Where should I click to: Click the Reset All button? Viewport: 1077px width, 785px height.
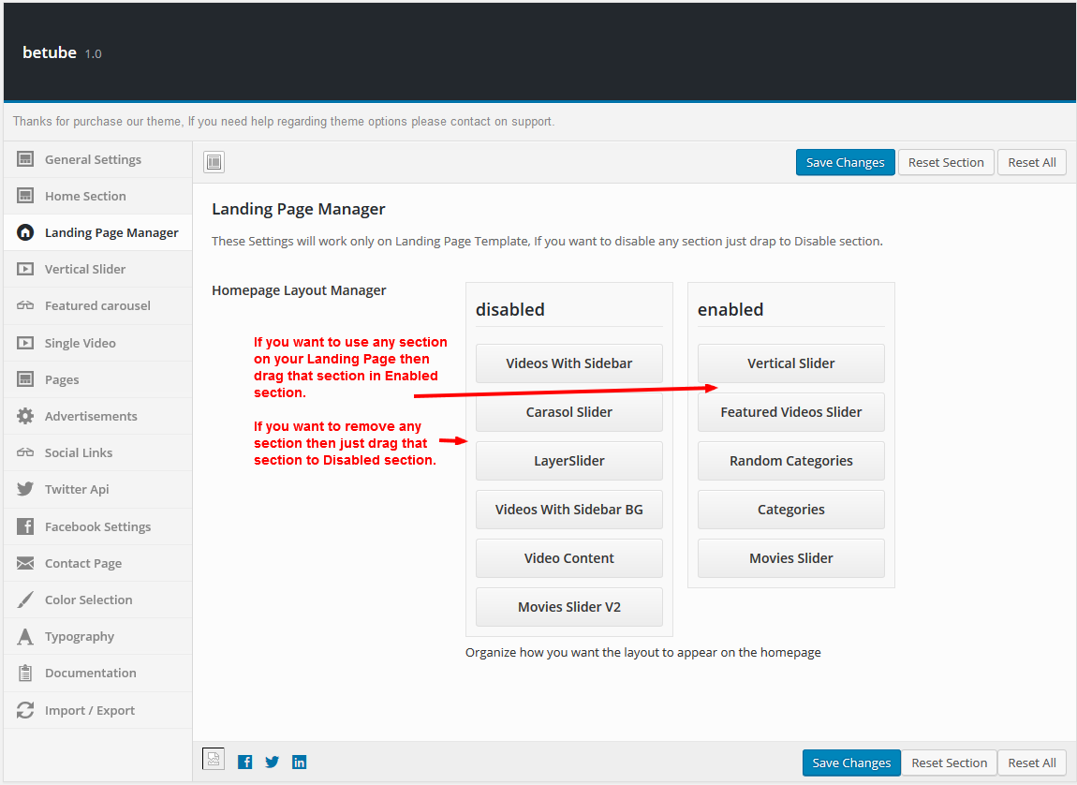(x=1031, y=161)
